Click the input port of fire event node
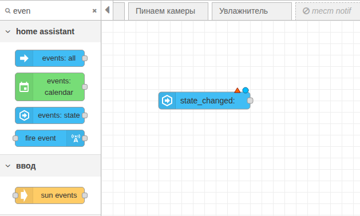Viewport: 360px width, 216px height. coord(15,138)
